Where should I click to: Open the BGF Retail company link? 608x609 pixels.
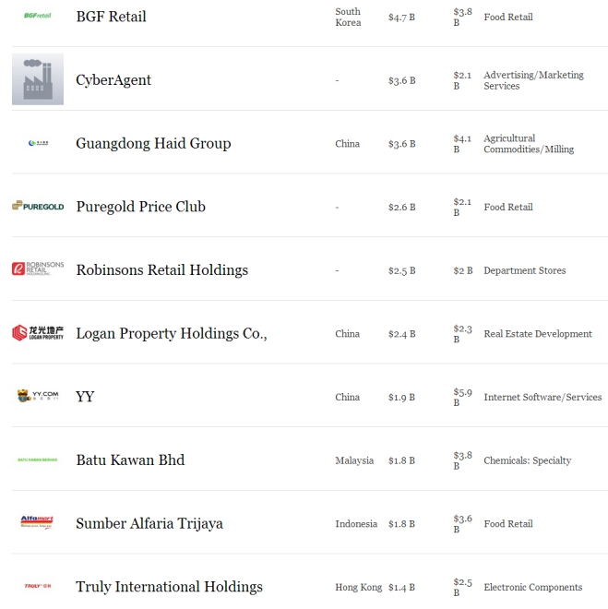coord(111,17)
